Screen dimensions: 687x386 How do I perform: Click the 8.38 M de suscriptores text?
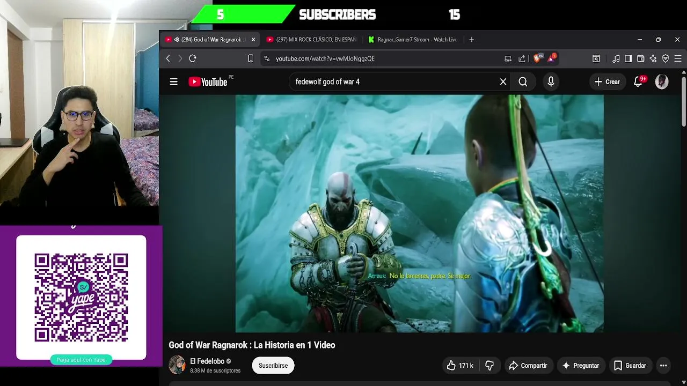pyautogui.click(x=215, y=370)
